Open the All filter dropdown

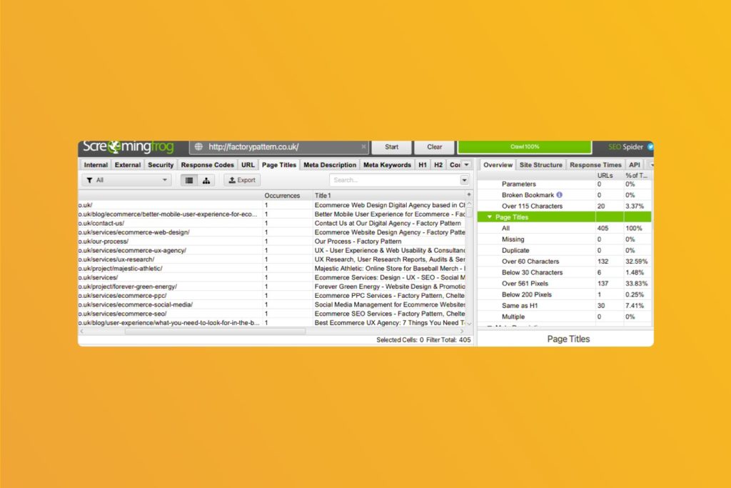[x=166, y=179]
